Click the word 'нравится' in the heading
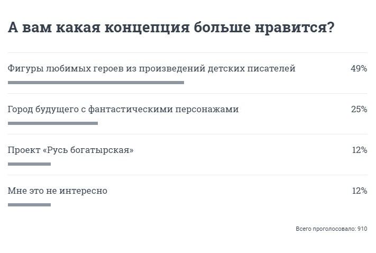The width and height of the screenshot is (376, 253). (290, 28)
